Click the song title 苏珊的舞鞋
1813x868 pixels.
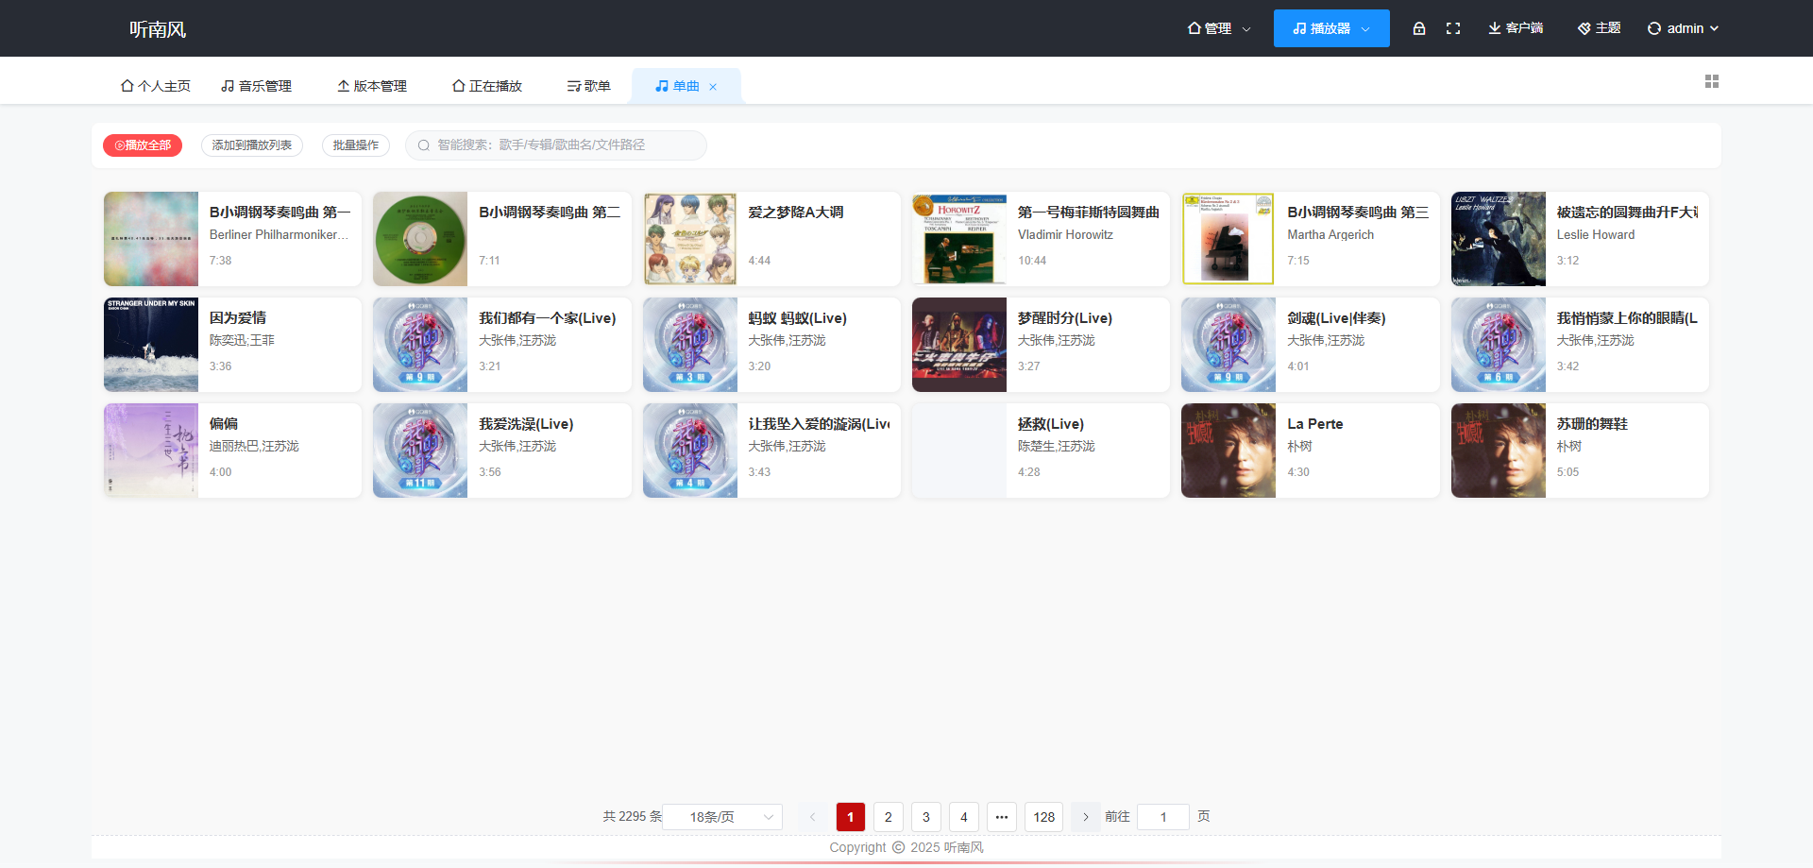click(x=1592, y=424)
